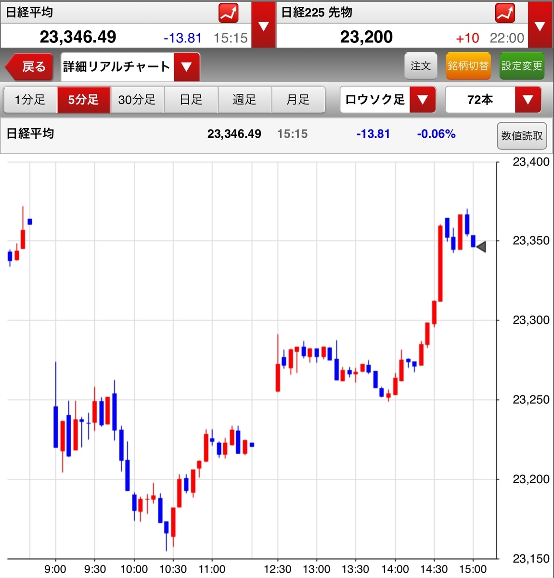Switch to the 日足 tab
554x578 pixels.
pyautogui.click(x=191, y=100)
